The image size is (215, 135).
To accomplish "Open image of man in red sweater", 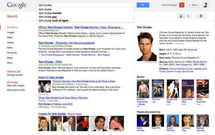I will point(83,124).
